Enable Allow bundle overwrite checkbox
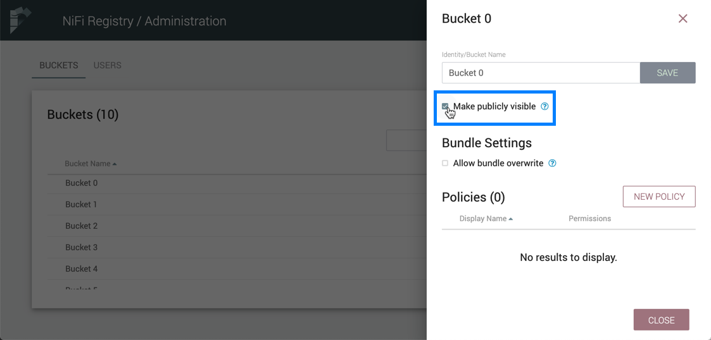Screen dimensions: 711x340 click(445, 163)
